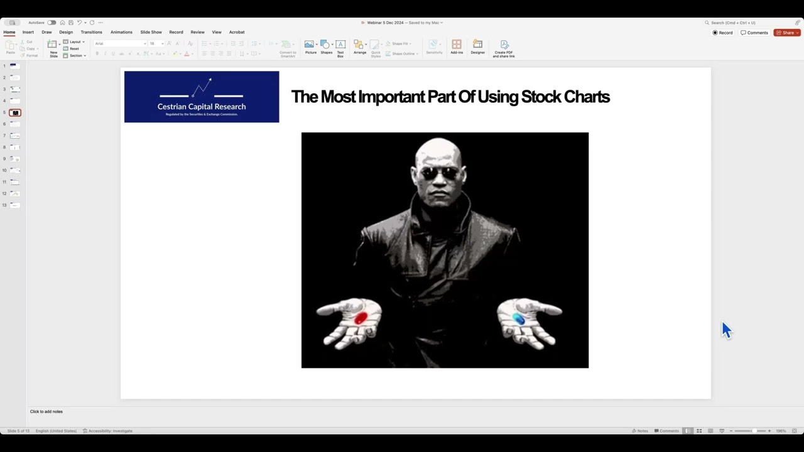Open the Share dropdown

(x=787, y=33)
